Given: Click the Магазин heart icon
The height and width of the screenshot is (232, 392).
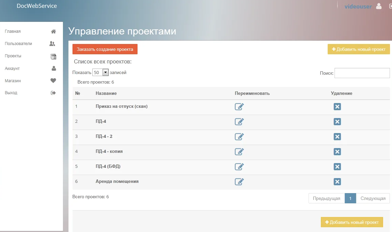Looking at the screenshot, I should pos(53,81).
